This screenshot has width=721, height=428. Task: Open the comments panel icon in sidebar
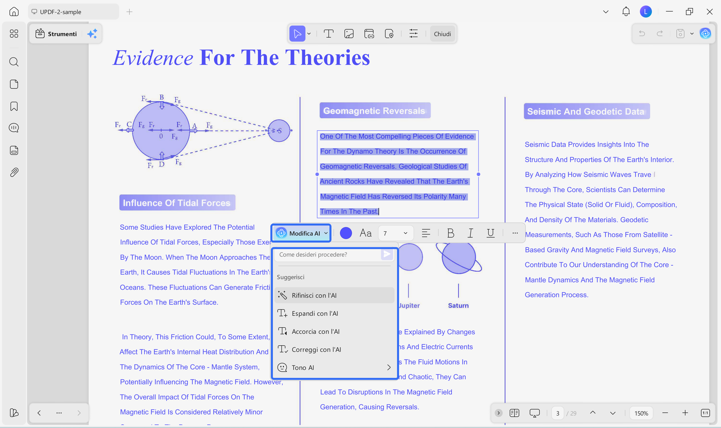14,128
